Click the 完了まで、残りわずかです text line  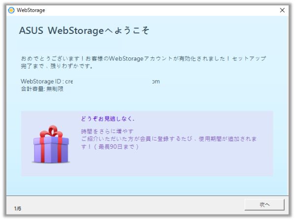tap(57, 66)
